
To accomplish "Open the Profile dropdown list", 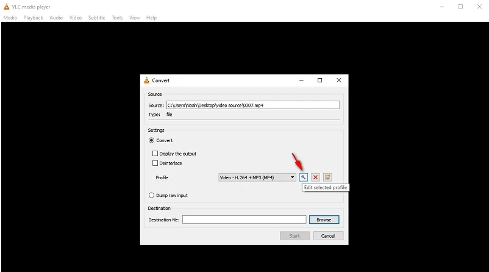I will (x=257, y=177).
